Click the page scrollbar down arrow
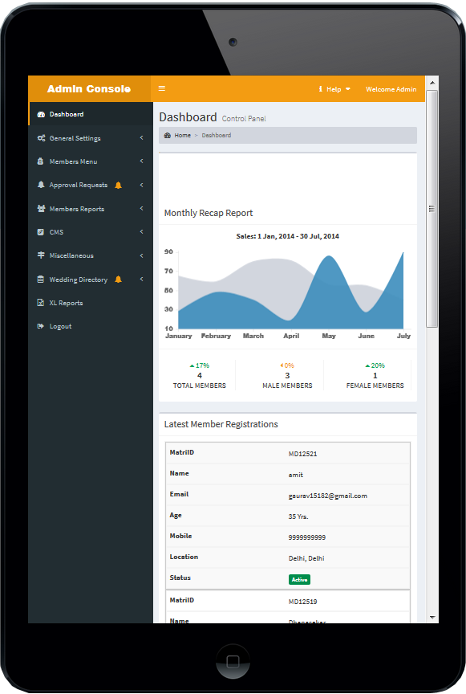This screenshot has width=466, height=694. pyautogui.click(x=432, y=618)
